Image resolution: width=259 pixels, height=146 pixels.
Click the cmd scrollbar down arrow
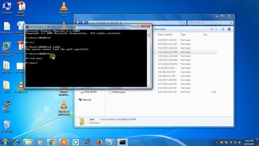coord(149,86)
